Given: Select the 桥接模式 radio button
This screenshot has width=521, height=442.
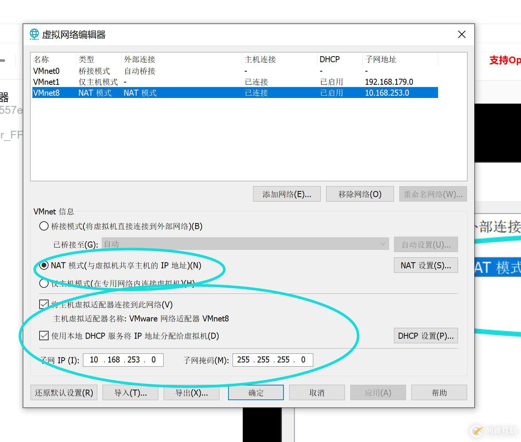Looking at the screenshot, I should coord(43,226).
